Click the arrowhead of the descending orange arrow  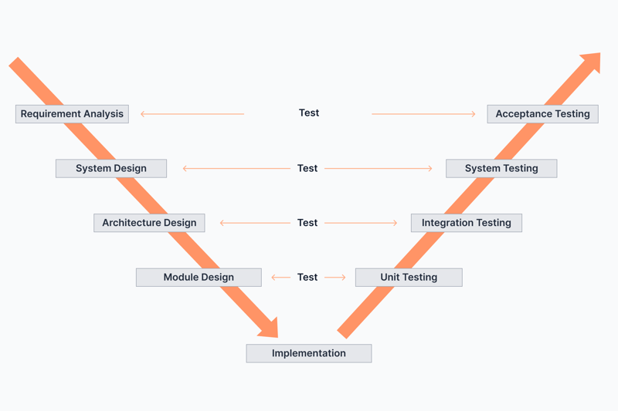pos(270,328)
